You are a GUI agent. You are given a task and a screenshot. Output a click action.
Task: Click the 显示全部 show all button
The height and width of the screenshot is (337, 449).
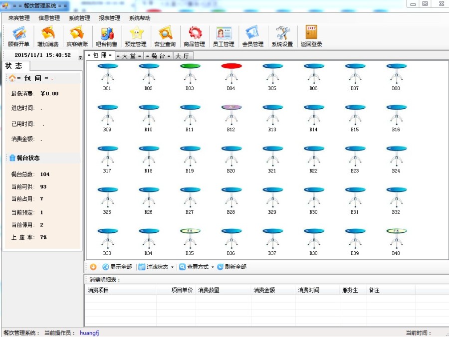[x=117, y=267]
